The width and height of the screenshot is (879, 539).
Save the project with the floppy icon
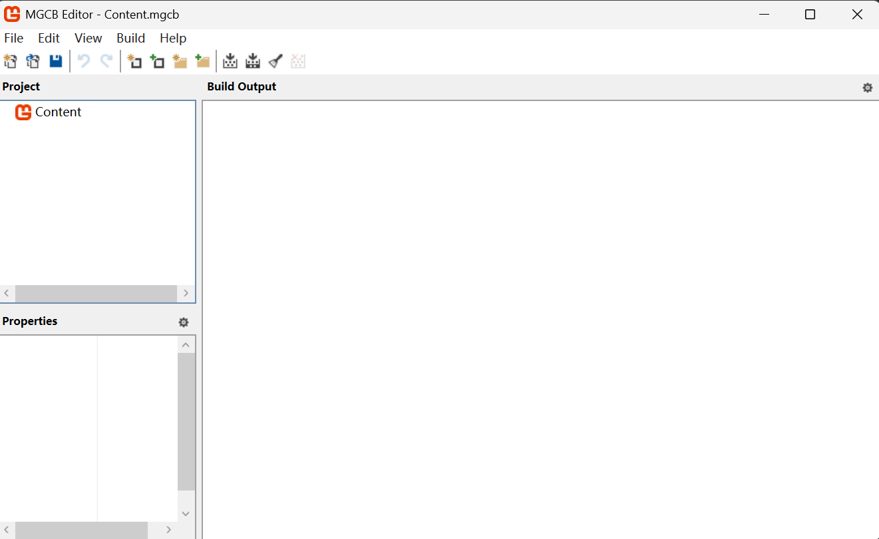(56, 62)
